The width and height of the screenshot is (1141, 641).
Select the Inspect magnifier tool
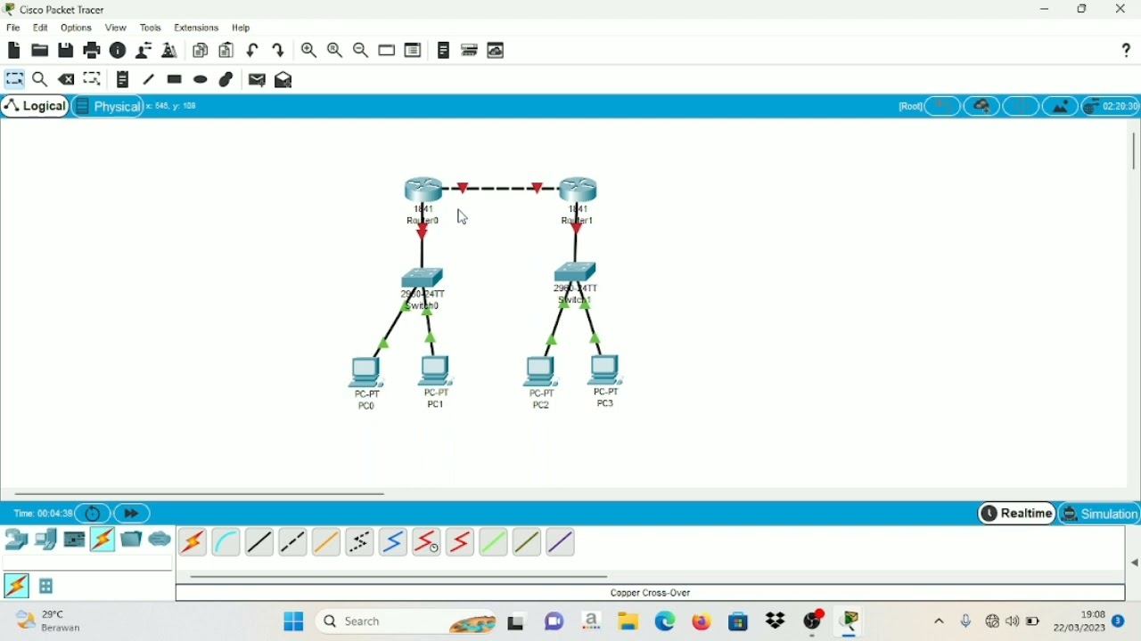pos(40,80)
